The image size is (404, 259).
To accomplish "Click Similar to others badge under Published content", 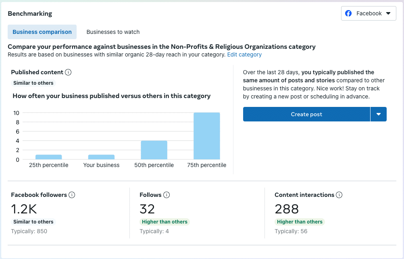I will tap(33, 83).
